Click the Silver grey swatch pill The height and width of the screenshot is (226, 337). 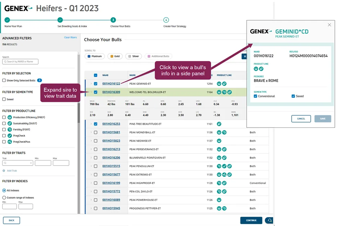tap(134, 56)
